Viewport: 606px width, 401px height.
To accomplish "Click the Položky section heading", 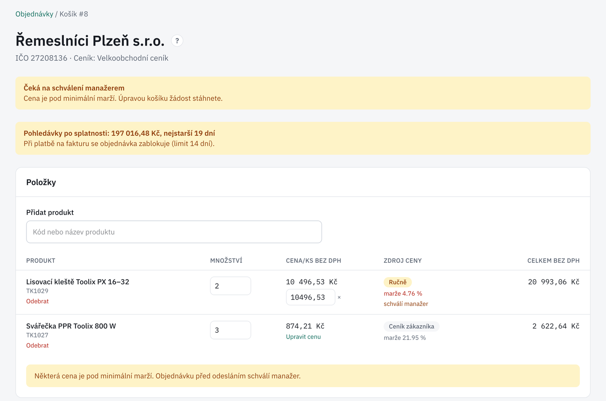I will (x=41, y=182).
